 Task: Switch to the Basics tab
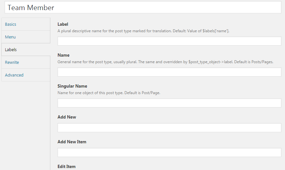[x=26, y=24]
